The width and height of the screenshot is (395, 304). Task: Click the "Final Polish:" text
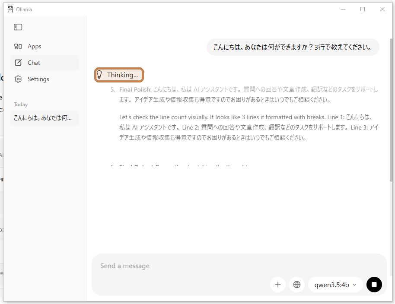point(136,89)
